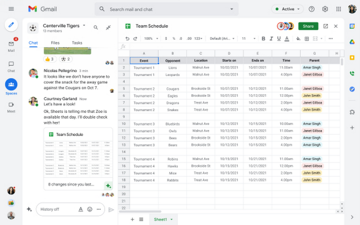
Task: Click the thumbs up reaction chip
Action: tap(50, 59)
